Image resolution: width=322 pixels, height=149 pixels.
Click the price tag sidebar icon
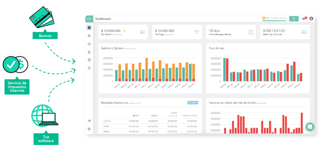coord(89,36)
